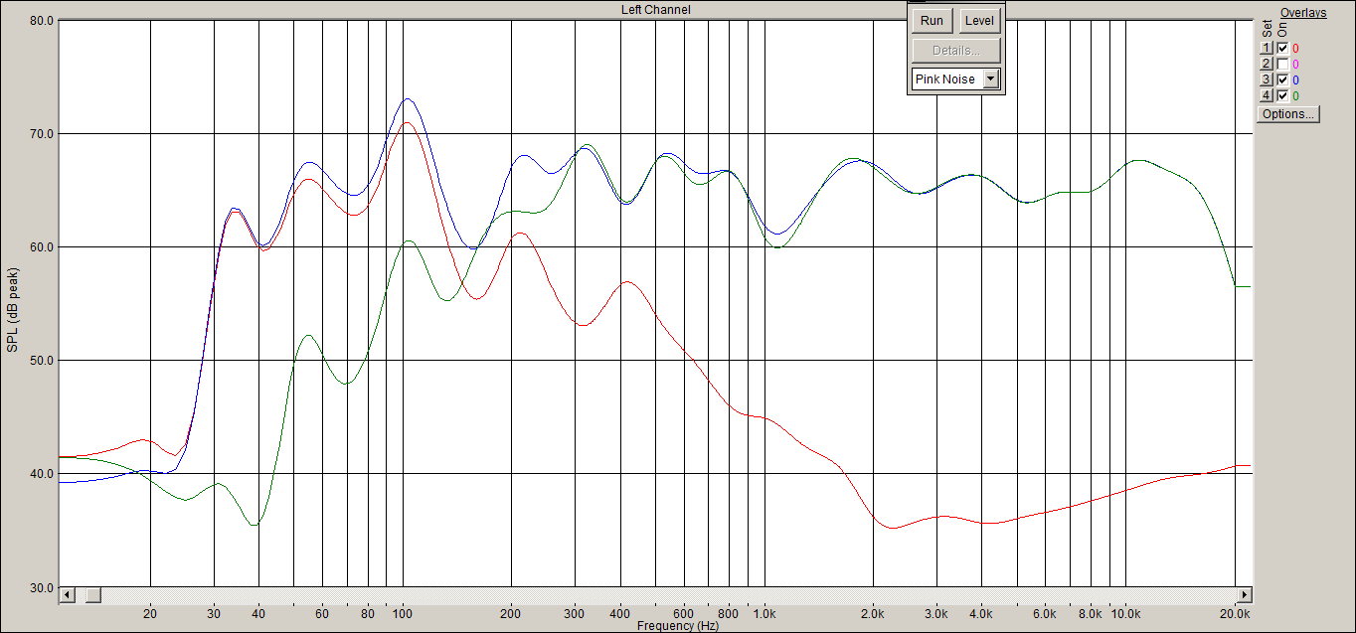Enable the magenta overlay 2 curve

pos(1282,64)
